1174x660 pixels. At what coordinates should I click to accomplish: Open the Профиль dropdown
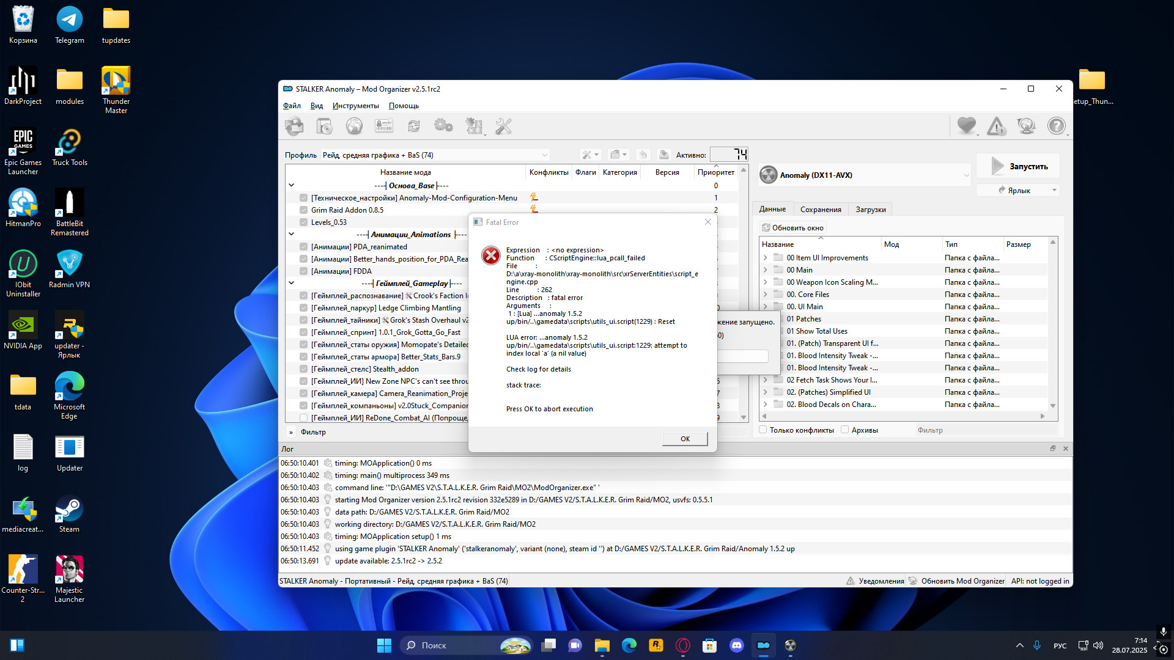435,155
